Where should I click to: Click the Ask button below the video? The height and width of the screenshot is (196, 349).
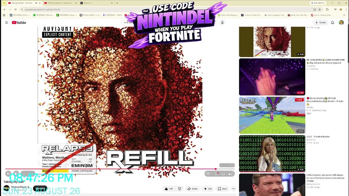(x=208, y=189)
